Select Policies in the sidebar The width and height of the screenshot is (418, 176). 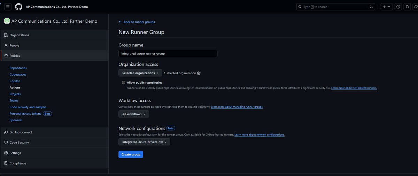point(54,56)
